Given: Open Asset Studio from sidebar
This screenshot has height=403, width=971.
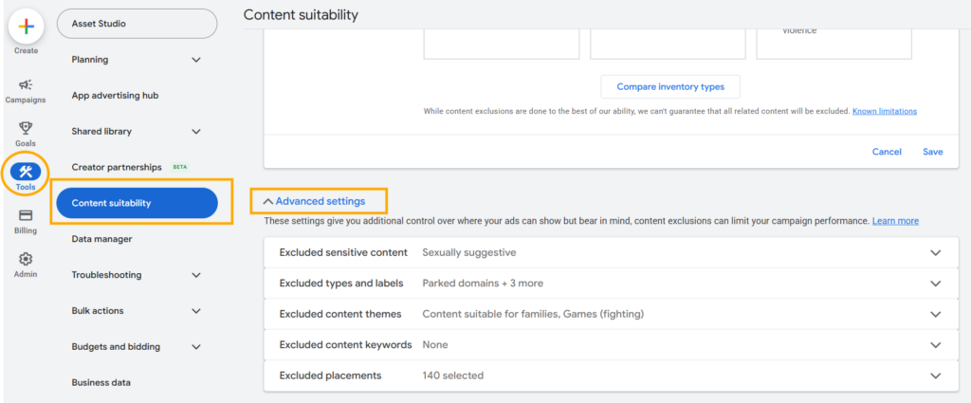Looking at the screenshot, I should click(137, 24).
